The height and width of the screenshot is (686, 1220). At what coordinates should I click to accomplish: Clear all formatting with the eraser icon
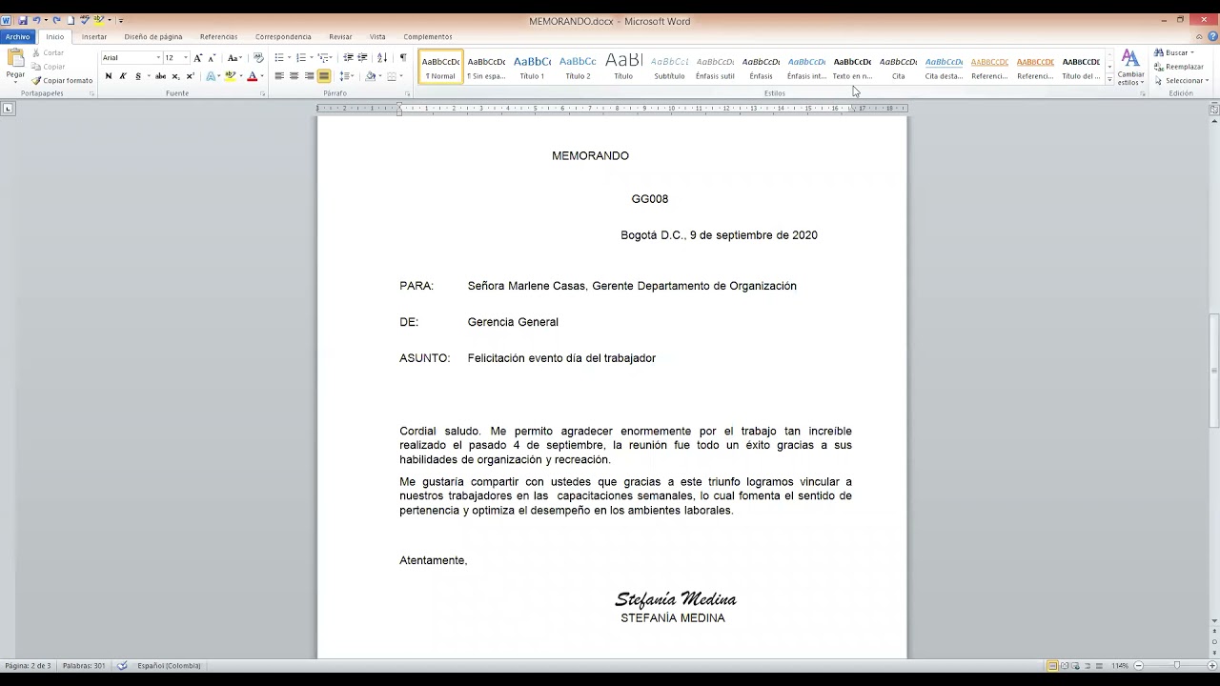pyautogui.click(x=258, y=58)
